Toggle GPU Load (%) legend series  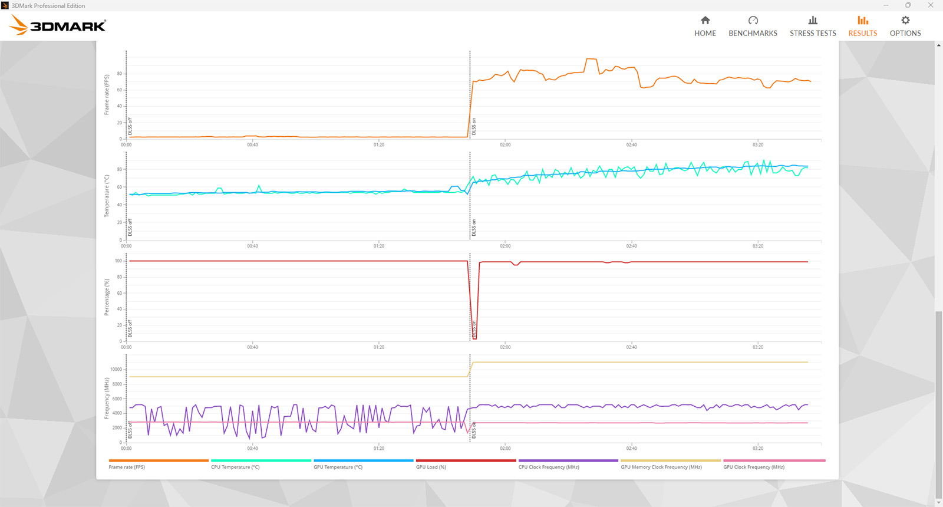point(431,467)
